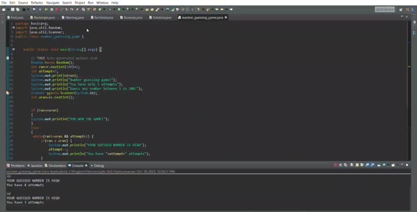The image size is (417, 212).
Task: Open the Display Selected Console dropdown arrow
Action: [x=388, y=165]
